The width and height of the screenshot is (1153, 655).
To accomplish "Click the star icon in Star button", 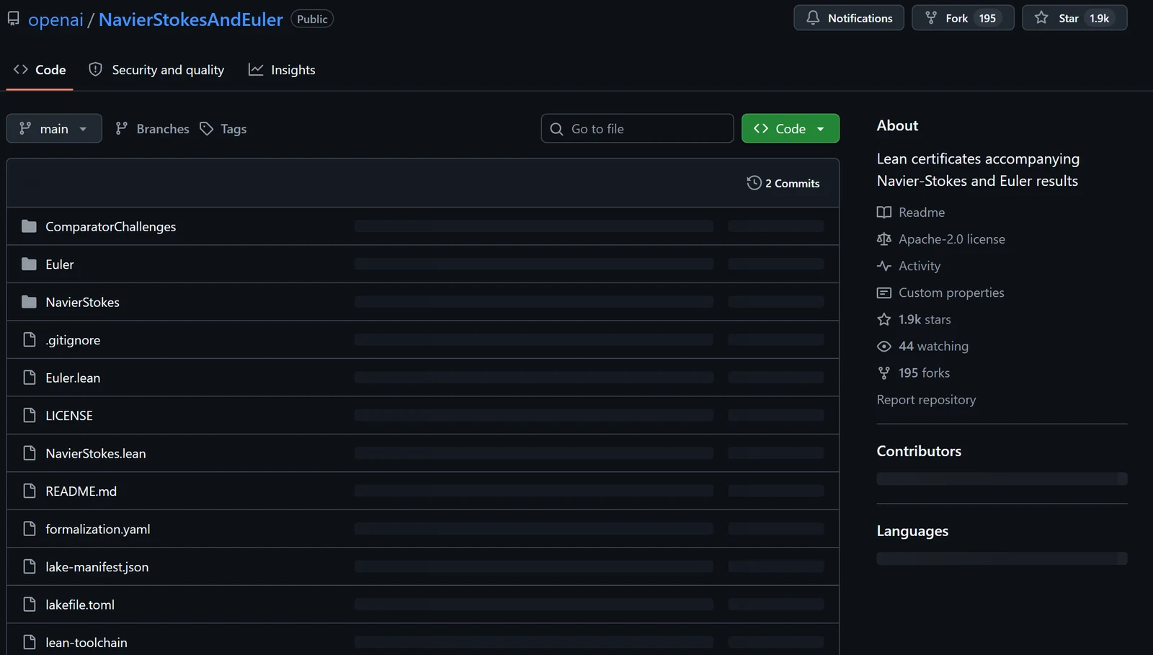I will tap(1041, 17).
